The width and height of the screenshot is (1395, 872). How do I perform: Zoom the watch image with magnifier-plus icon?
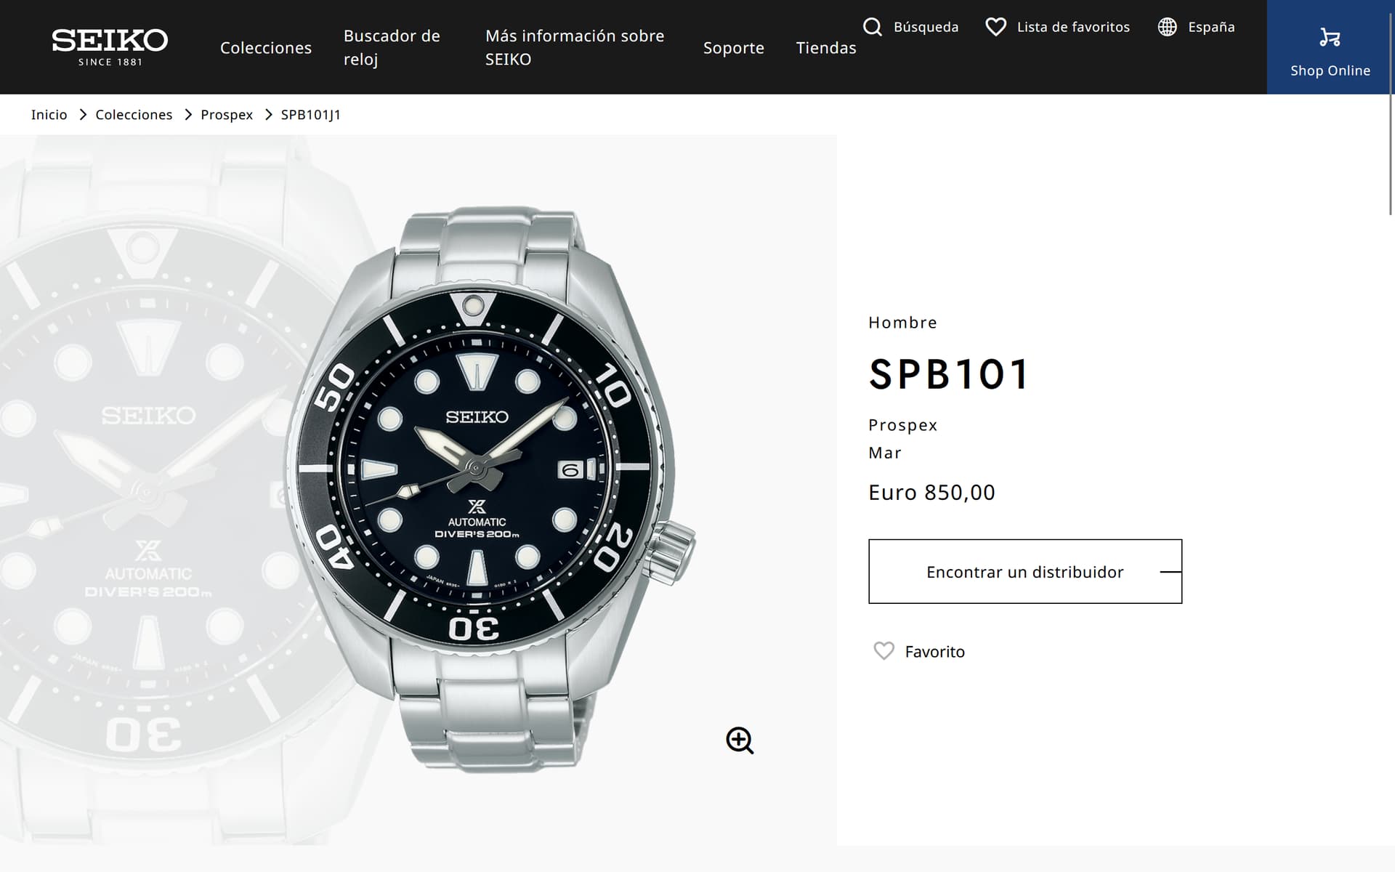(x=740, y=740)
